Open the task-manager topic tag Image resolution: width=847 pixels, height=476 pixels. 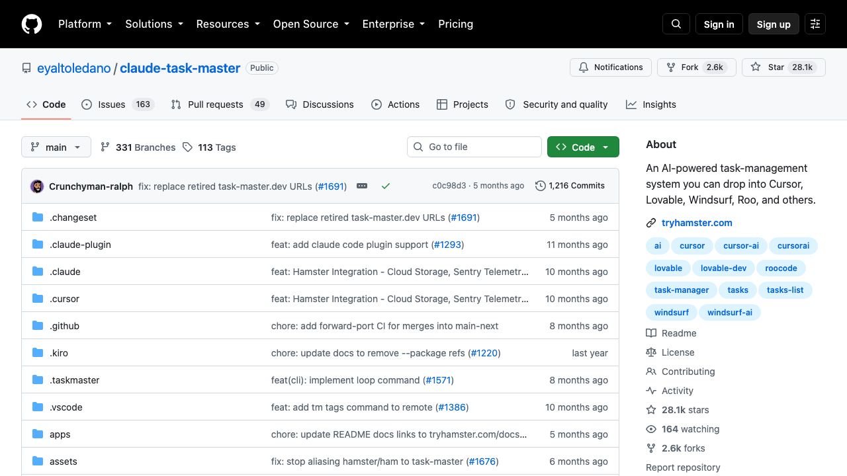point(682,290)
